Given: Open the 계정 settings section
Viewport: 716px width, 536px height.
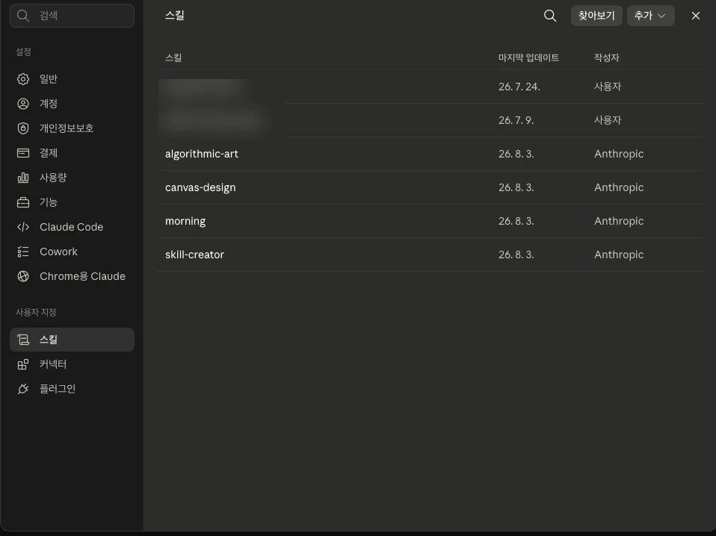Looking at the screenshot, I should point(72,104).
